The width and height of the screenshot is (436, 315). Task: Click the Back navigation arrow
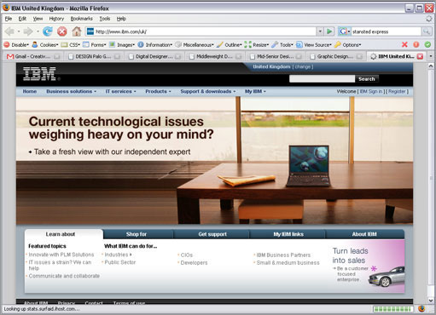[9, 31]
